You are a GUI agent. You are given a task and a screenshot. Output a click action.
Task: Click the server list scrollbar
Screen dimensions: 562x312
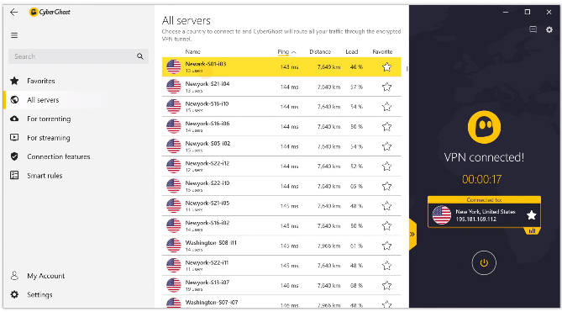click(407, 68)
